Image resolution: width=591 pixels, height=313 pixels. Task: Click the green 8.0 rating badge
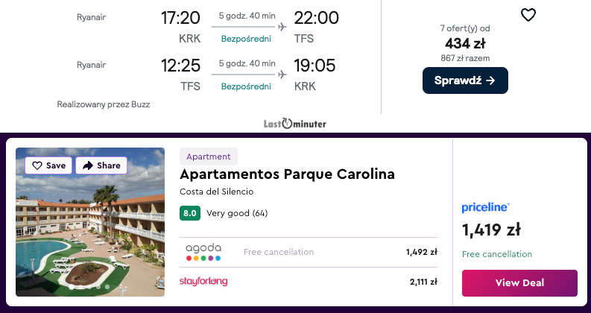pyautogui.click(x=189, y=213)
